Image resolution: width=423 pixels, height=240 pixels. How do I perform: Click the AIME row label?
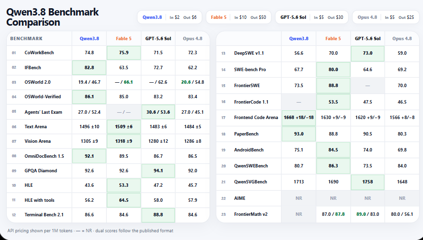pyautogui.click(x=240, y=198)
